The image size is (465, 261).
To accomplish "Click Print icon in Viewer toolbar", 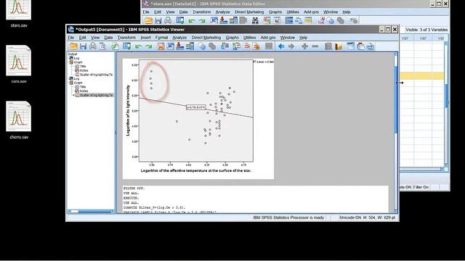I will point(93,46).
